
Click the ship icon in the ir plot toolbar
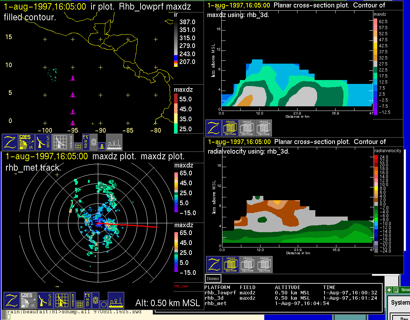click(x=114, y=142)
